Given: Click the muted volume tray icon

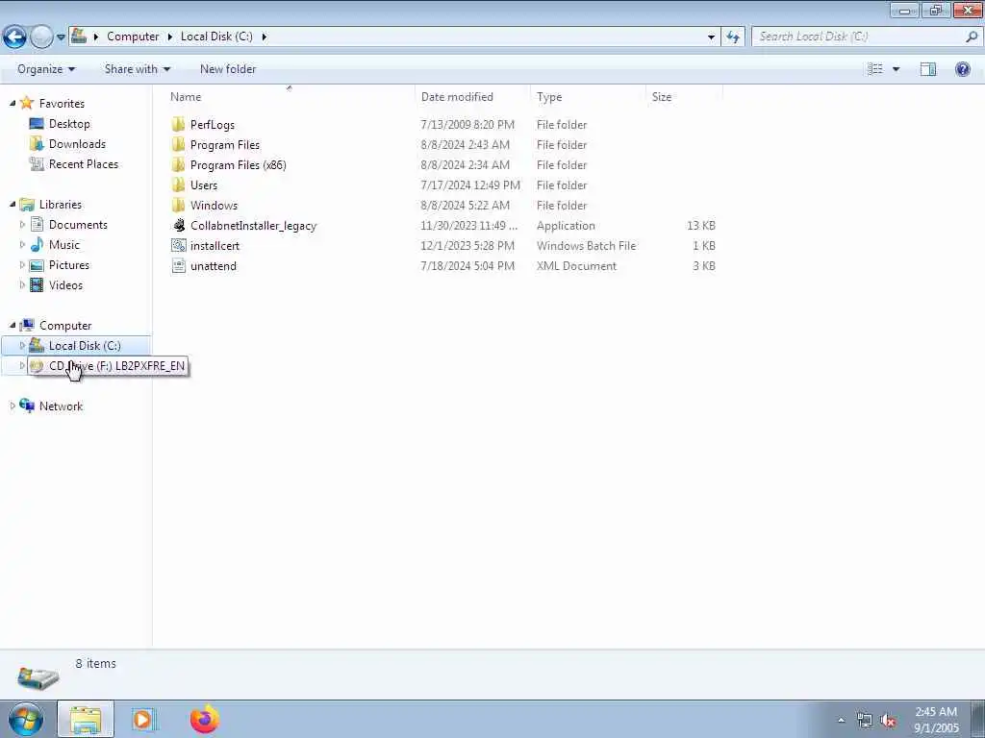Looking at the screenshot, I should [x=888, y=721].
